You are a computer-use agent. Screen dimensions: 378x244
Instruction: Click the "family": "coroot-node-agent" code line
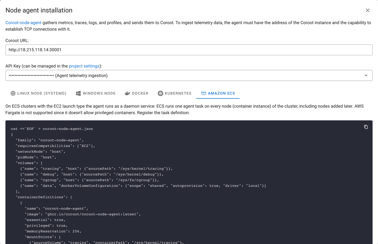point(50,140)
